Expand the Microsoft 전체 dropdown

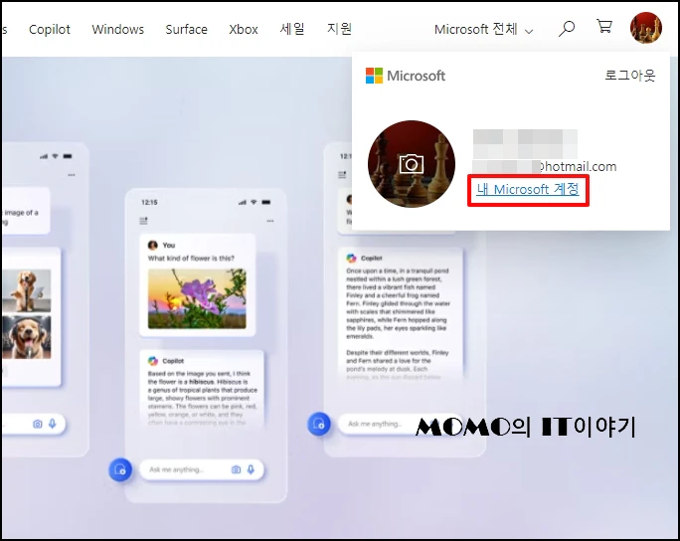pyautogui.click(x=483, y=30)
